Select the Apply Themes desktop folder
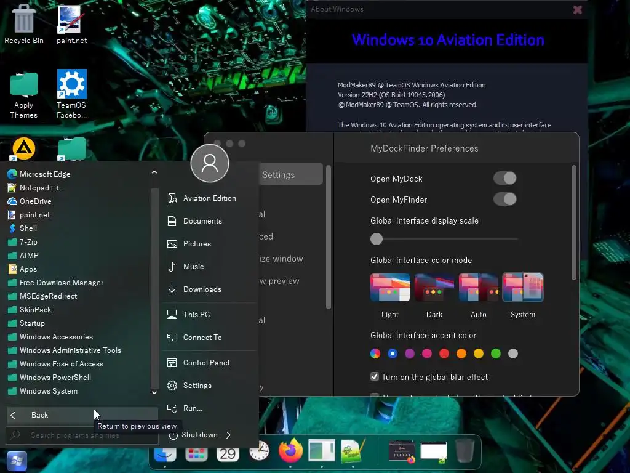Screen dimensions: 630x473 point(24,95)
